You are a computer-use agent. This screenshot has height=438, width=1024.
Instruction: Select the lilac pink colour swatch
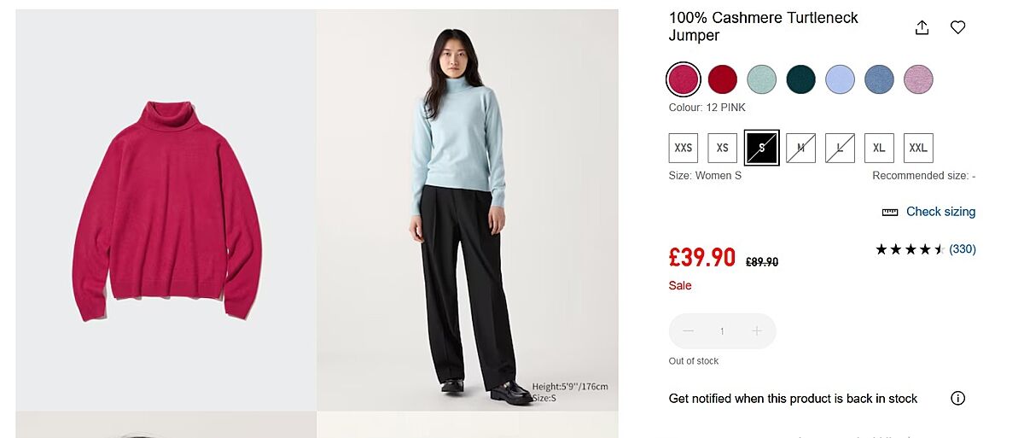pos(919,79)
